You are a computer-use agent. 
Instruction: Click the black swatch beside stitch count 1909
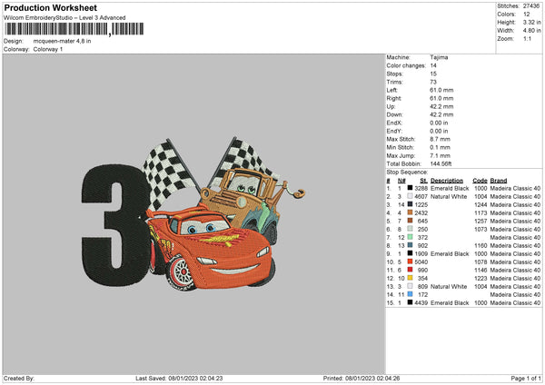[x=411, y=253]
